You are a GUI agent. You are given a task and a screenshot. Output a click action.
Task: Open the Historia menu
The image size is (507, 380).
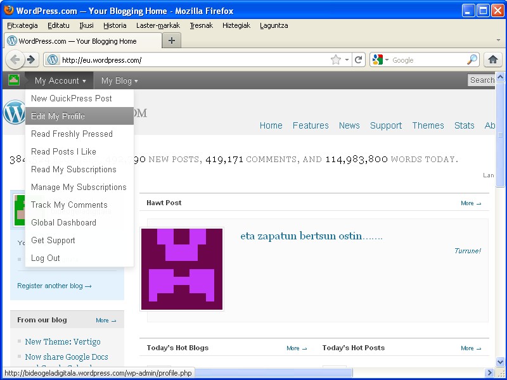pos(115,25)
